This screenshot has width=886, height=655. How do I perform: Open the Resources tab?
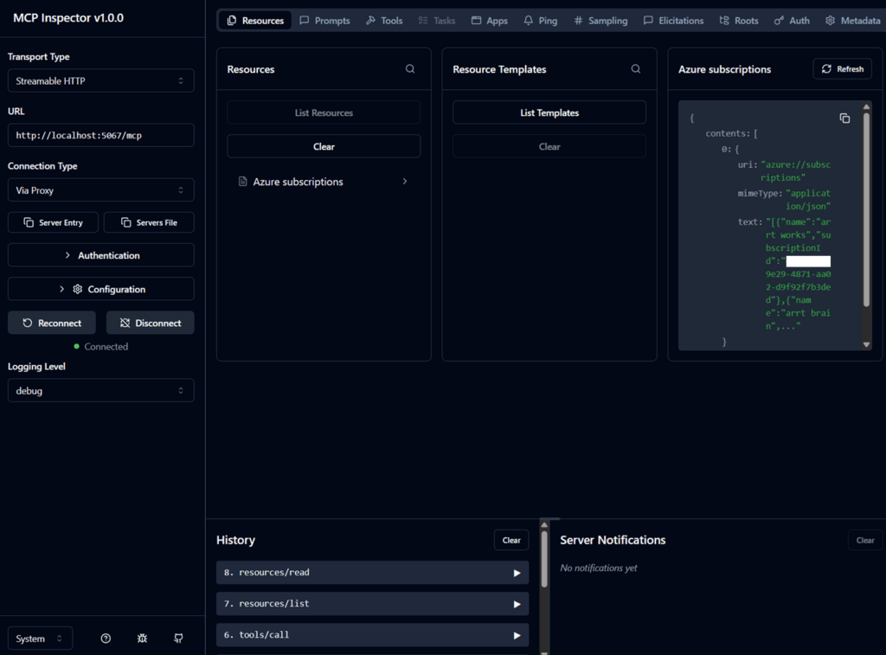255,21
